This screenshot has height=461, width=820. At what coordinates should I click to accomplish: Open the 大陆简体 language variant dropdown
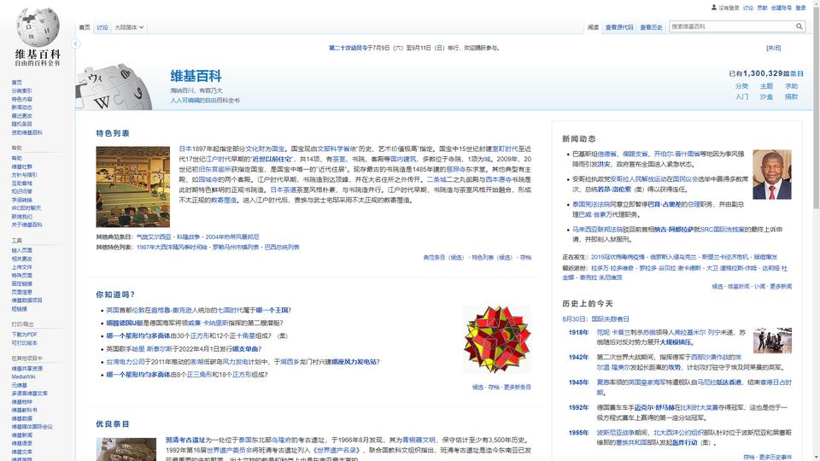click(x=129, y=27)
